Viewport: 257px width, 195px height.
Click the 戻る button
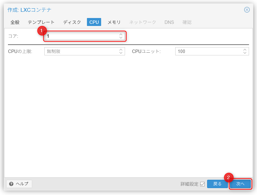[217, 184]
